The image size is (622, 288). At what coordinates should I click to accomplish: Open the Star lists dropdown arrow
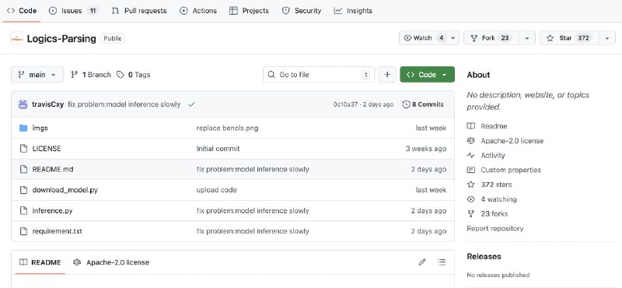607,37
